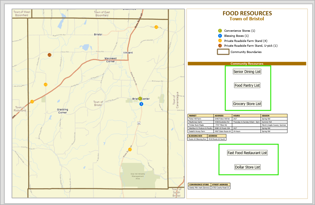The height and width of the screenshot is (205, 315).
Task: Open the Grocery Store List
Action: pos(247,104)
